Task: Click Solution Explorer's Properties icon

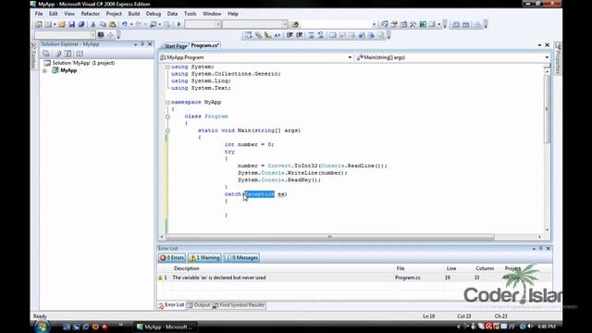Action: [x=46, y=54]
